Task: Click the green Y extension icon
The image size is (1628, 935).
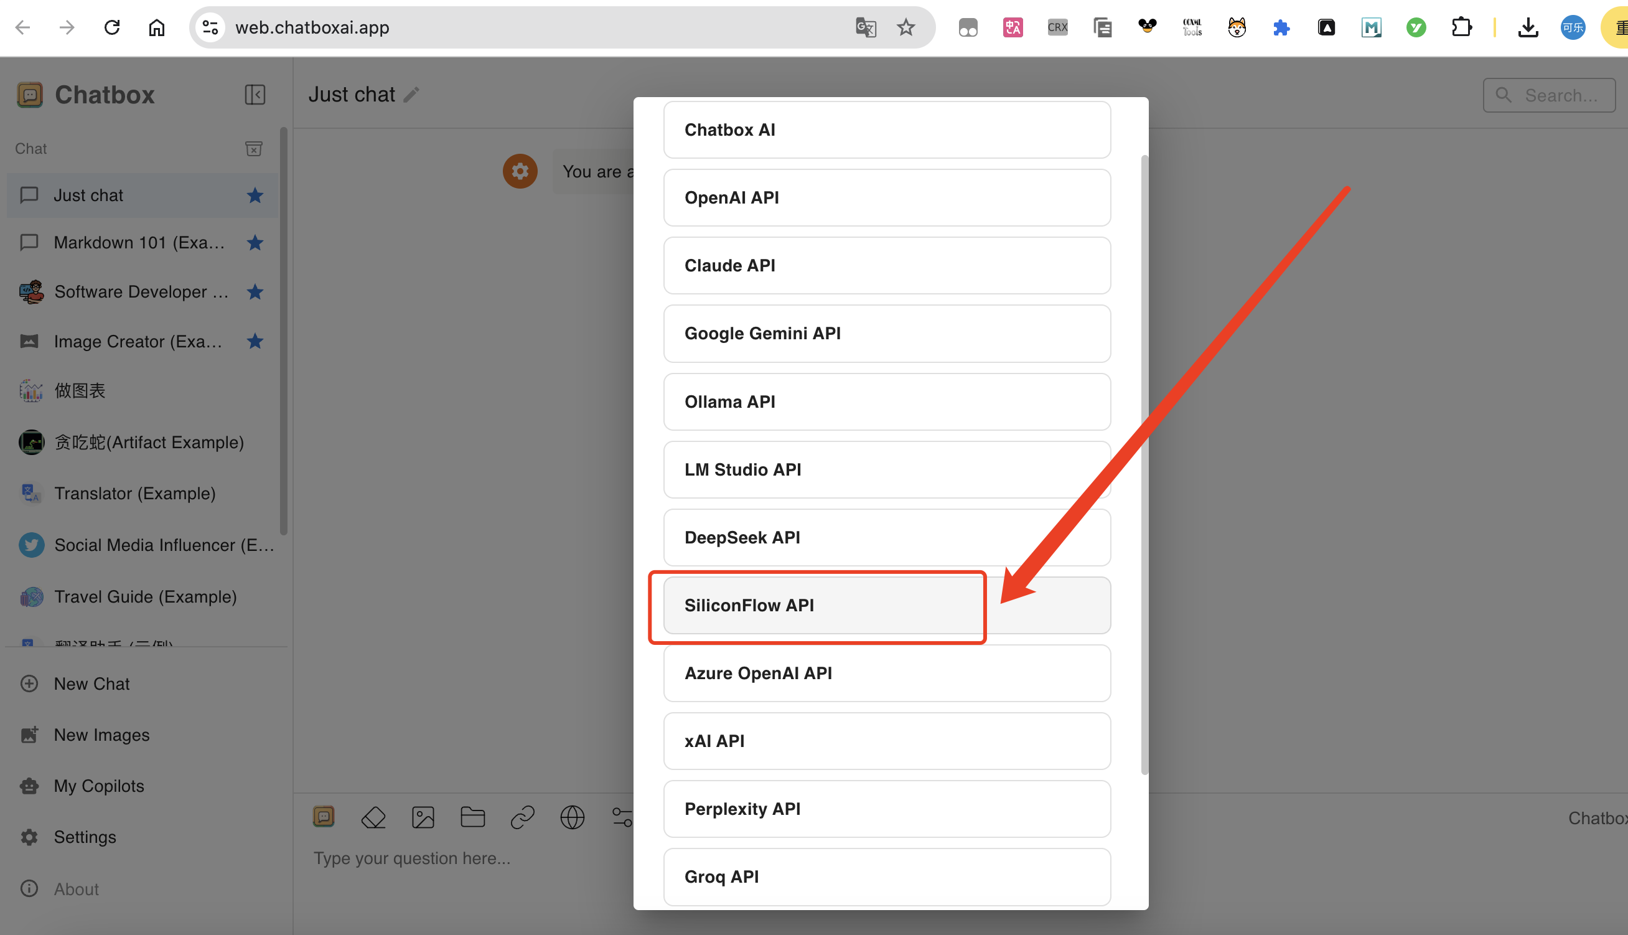Action: point(1416,27)
